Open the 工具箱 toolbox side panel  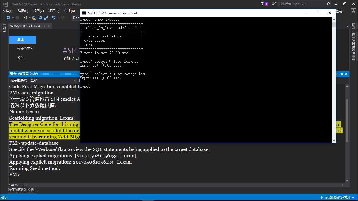[x=4, y=28]
